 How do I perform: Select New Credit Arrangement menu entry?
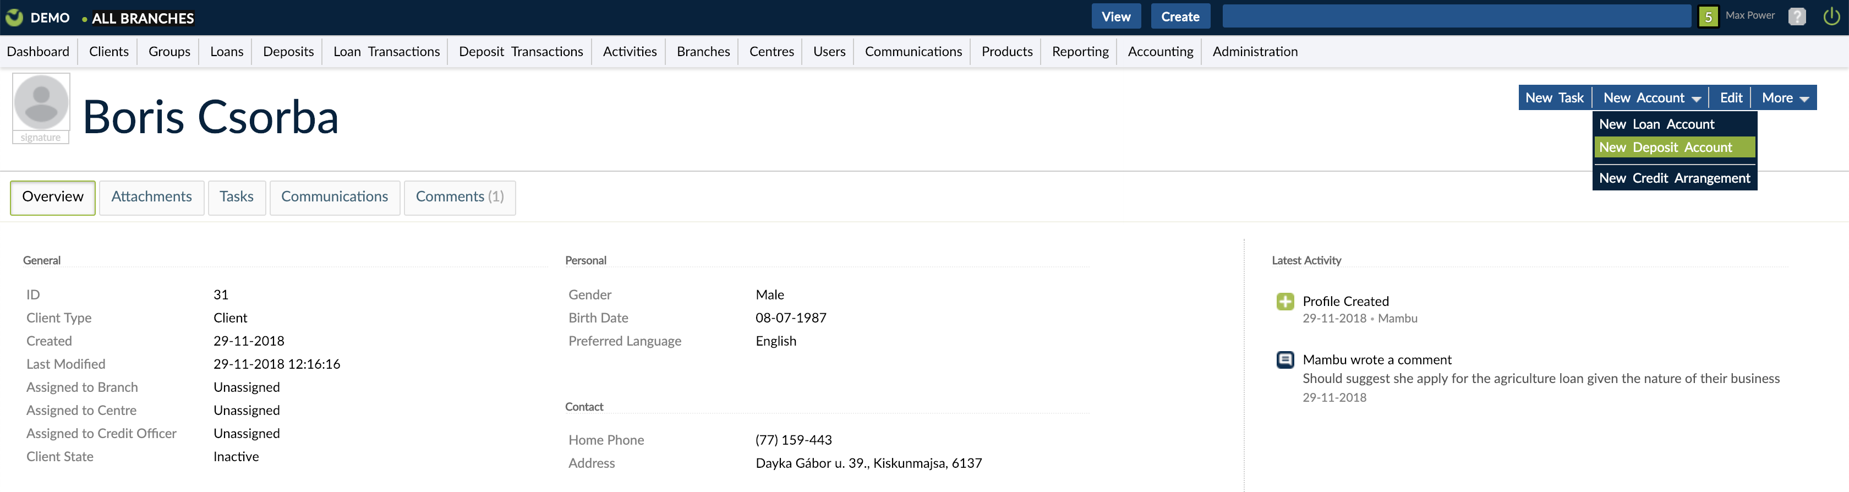tap(1674, 178)
